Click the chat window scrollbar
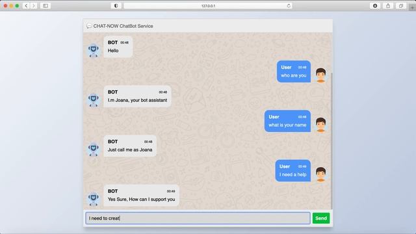 click(331, 140)
